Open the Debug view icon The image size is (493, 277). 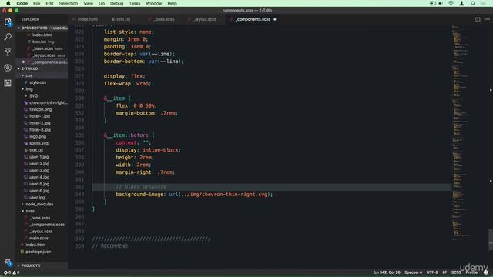(8, 68)
